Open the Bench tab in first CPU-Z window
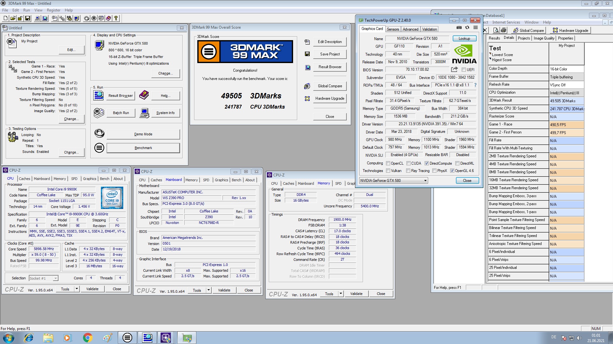Screen dimensions: 613x344 104,179
